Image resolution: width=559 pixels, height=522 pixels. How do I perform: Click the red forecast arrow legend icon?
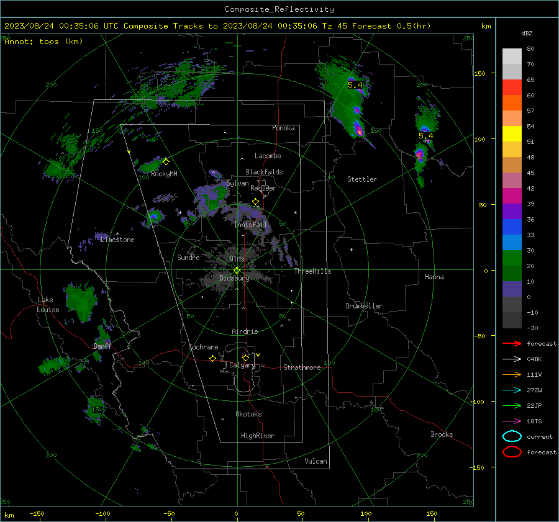(x=512, y=343)
